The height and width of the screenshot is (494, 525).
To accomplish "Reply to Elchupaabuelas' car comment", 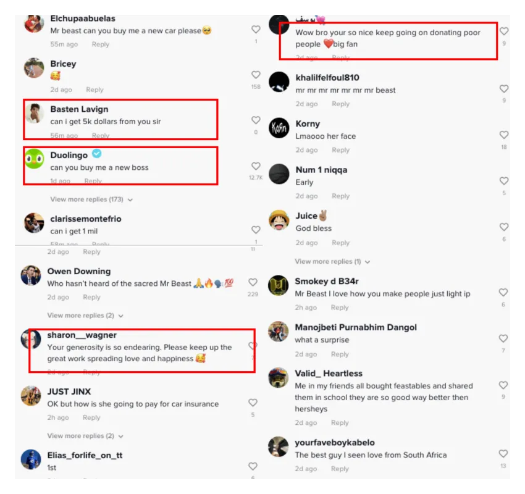I will [101, 44].
